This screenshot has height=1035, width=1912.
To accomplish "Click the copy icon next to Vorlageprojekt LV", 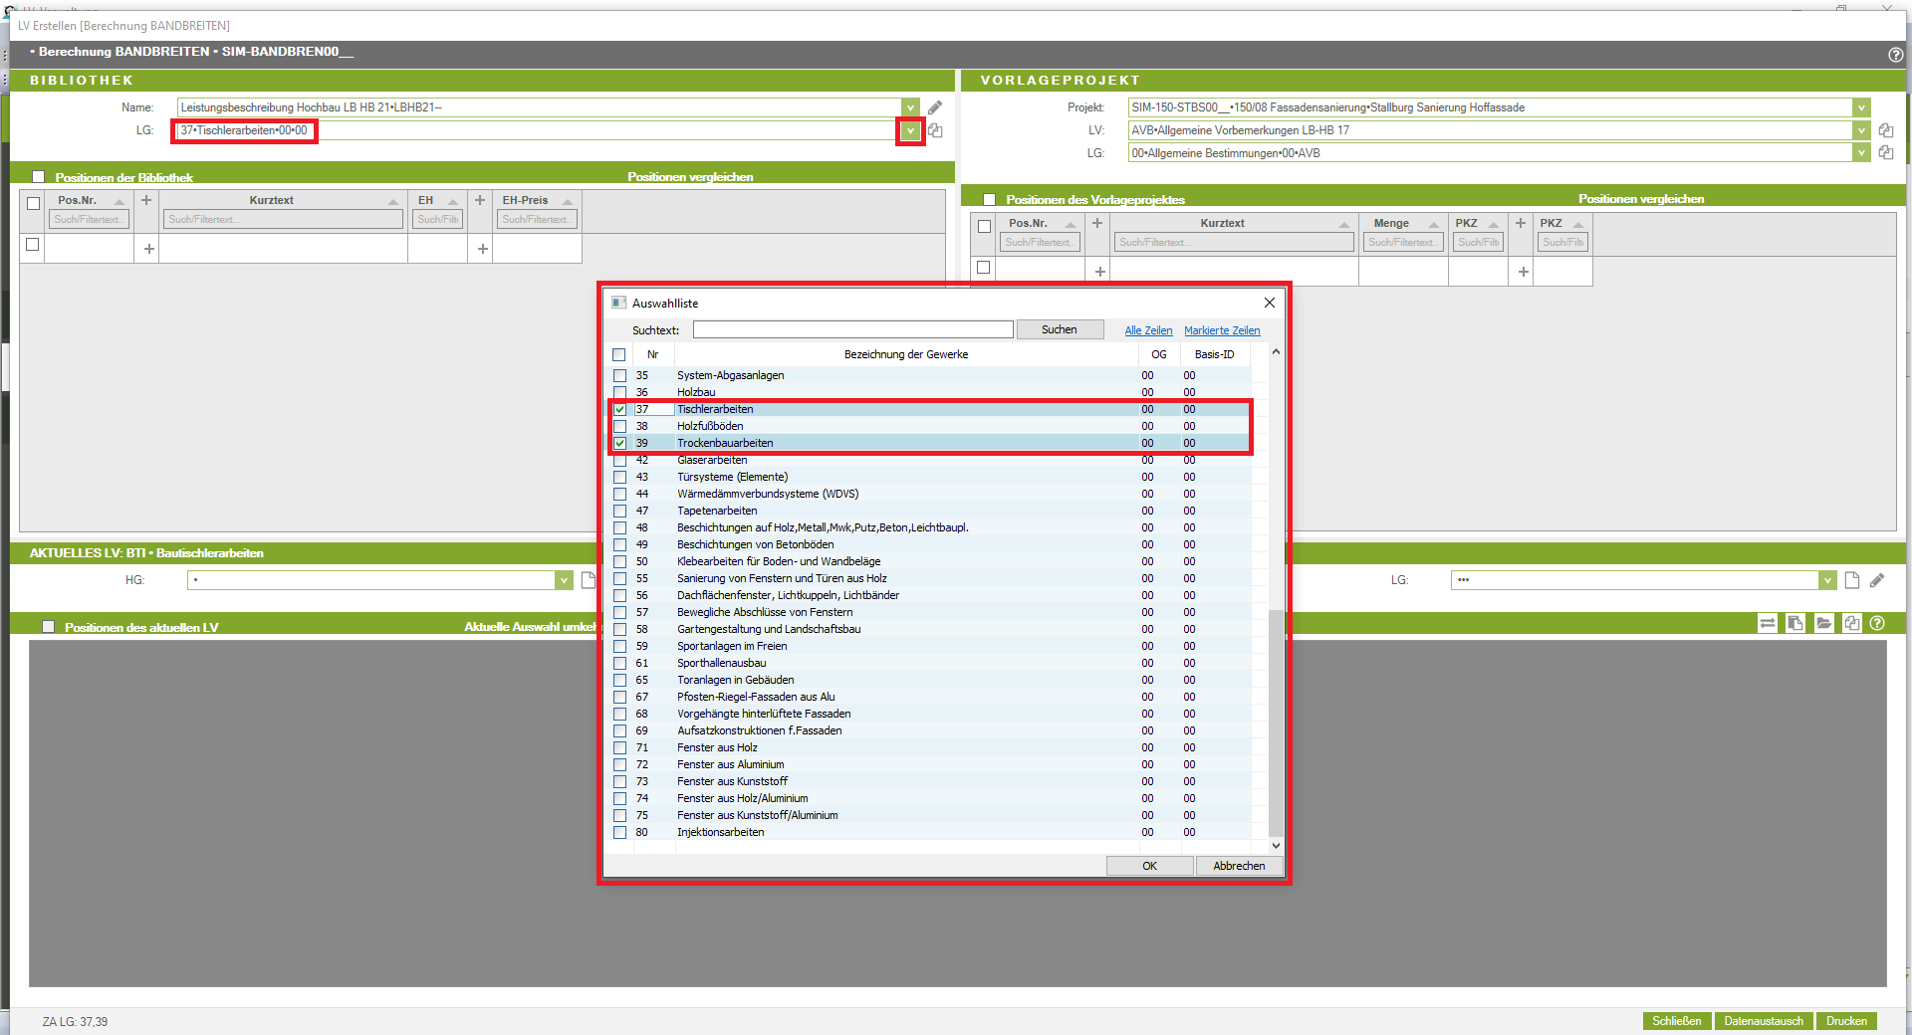I will click(1885, 130).
